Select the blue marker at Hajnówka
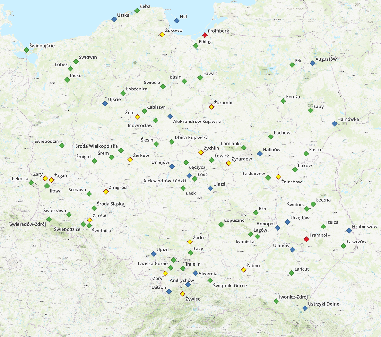Screen dimensions: 381x337 tap(334, 123)
